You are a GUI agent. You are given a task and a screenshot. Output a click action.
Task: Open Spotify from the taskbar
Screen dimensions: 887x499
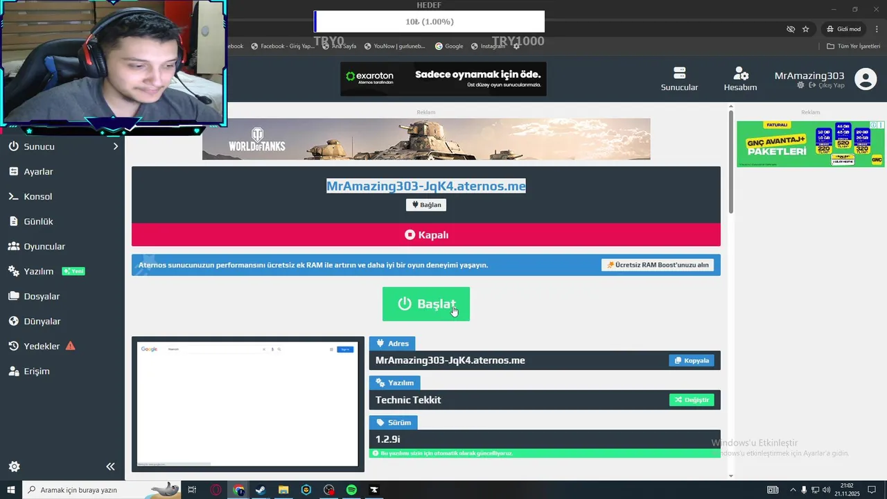pos(351,490)
